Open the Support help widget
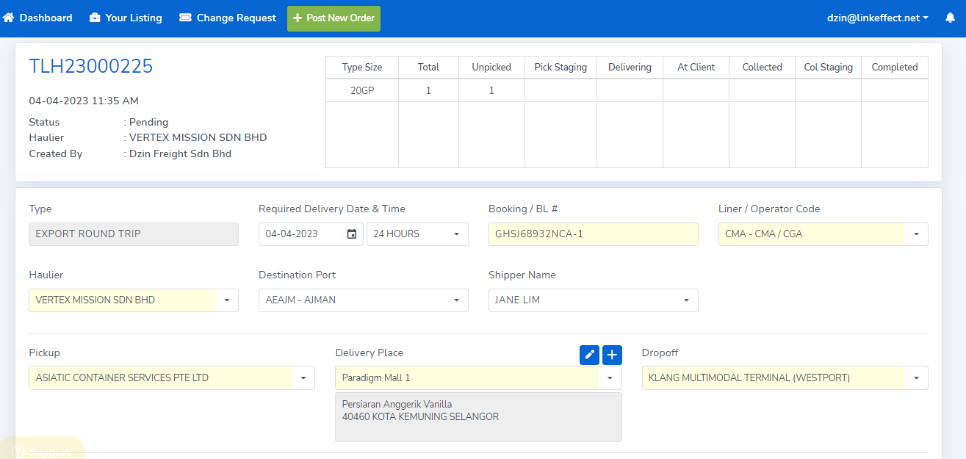 coord(43,451)
